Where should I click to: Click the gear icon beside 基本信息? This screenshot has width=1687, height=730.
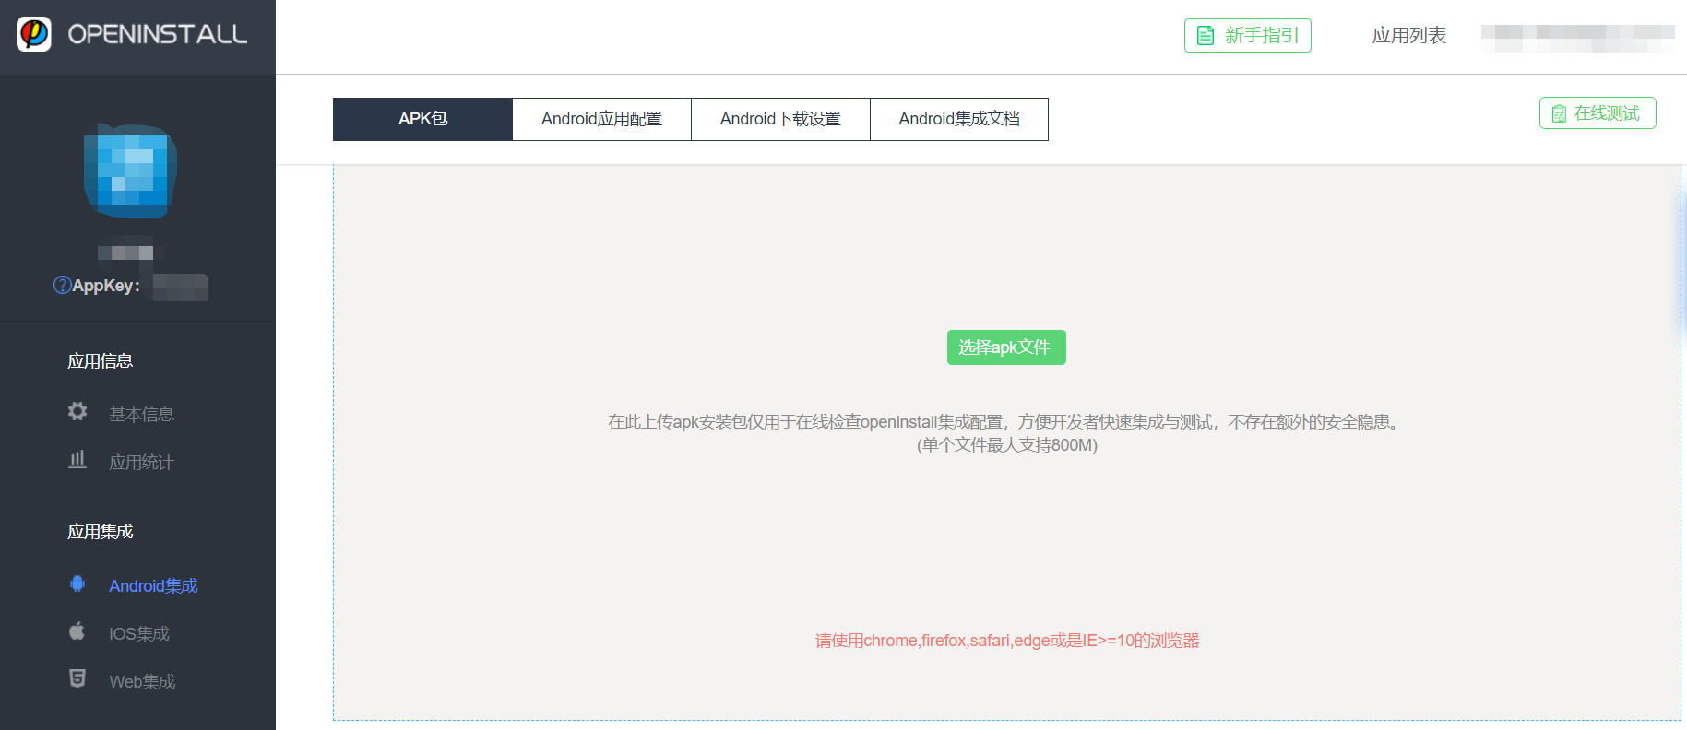pos(77,411)
